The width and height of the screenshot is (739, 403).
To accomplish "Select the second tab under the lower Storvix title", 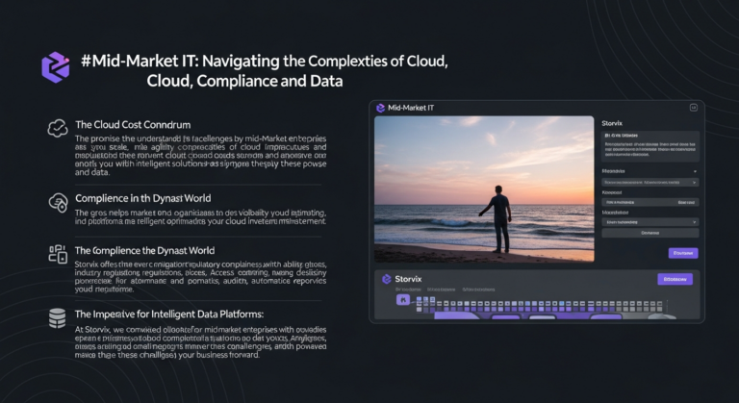I will click(441, 290).
